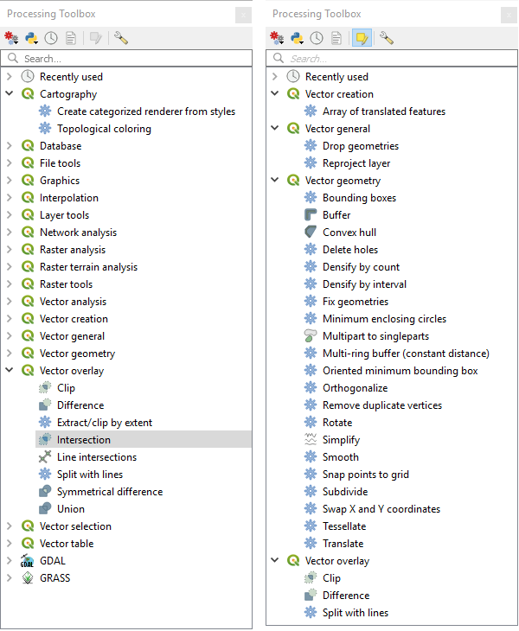Select the Convex hull algorithm

point(349,233)
